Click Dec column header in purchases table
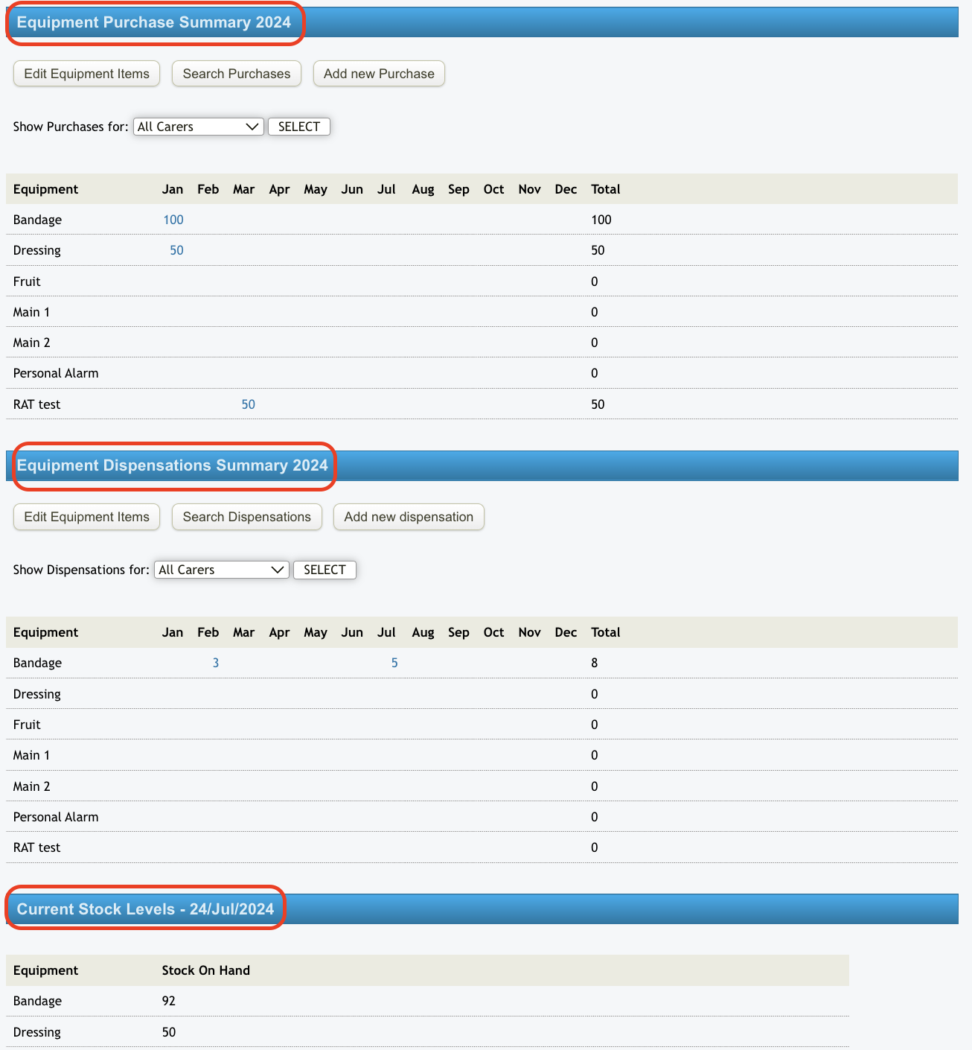The image size is (972, 1050). (566, 189)
